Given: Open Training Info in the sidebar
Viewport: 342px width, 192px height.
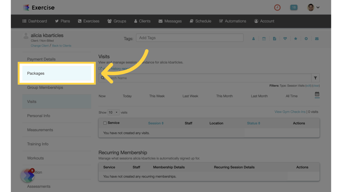Looking at the screenshot, I should (x=57, y=144).
